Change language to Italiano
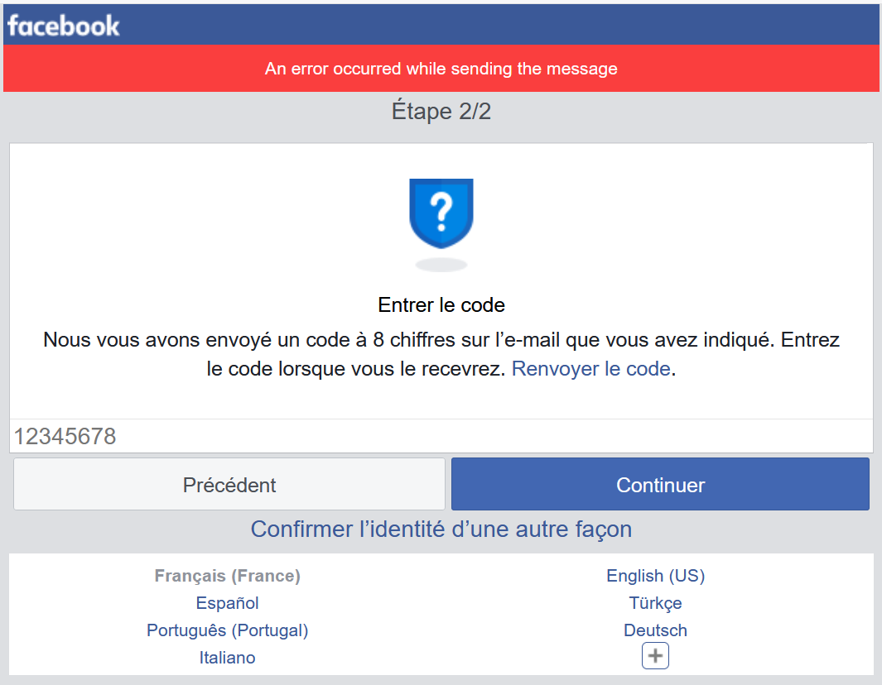The height and width of the screenshot is (685, 882). click(228, 658)
